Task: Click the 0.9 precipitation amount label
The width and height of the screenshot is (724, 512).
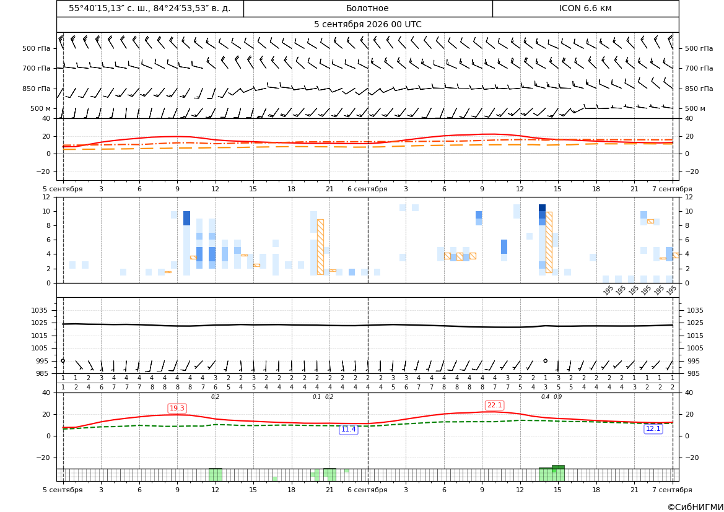Action: [558, 397]
